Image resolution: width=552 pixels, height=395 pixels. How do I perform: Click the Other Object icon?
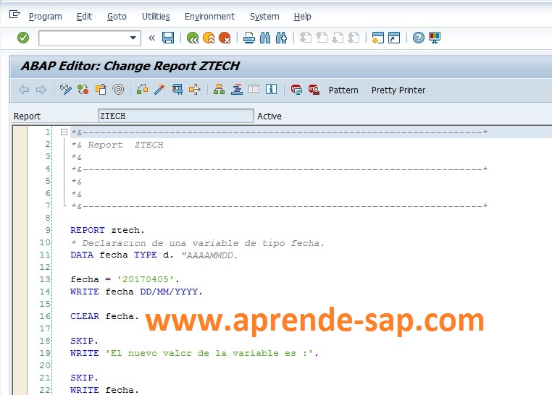(x=101, y=90)
